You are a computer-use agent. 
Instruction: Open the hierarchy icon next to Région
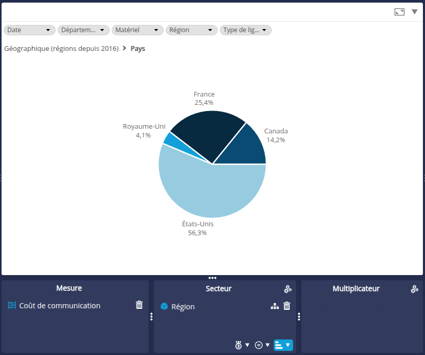coord(275,306)
